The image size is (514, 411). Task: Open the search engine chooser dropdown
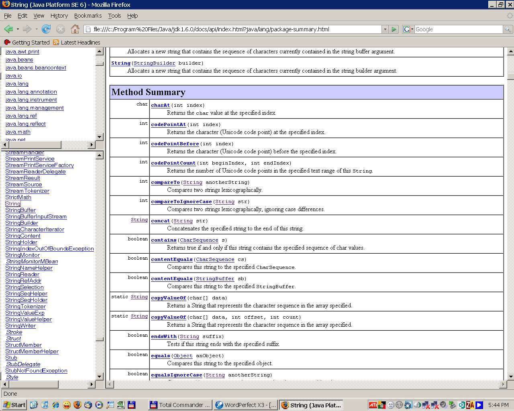coord(412,29)
